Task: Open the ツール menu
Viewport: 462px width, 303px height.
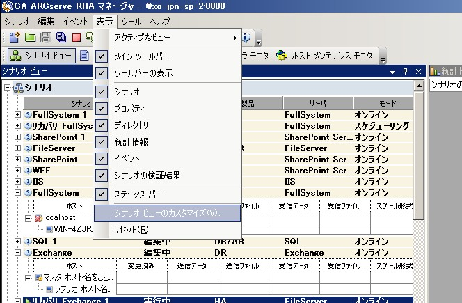Action: [132, 21]
